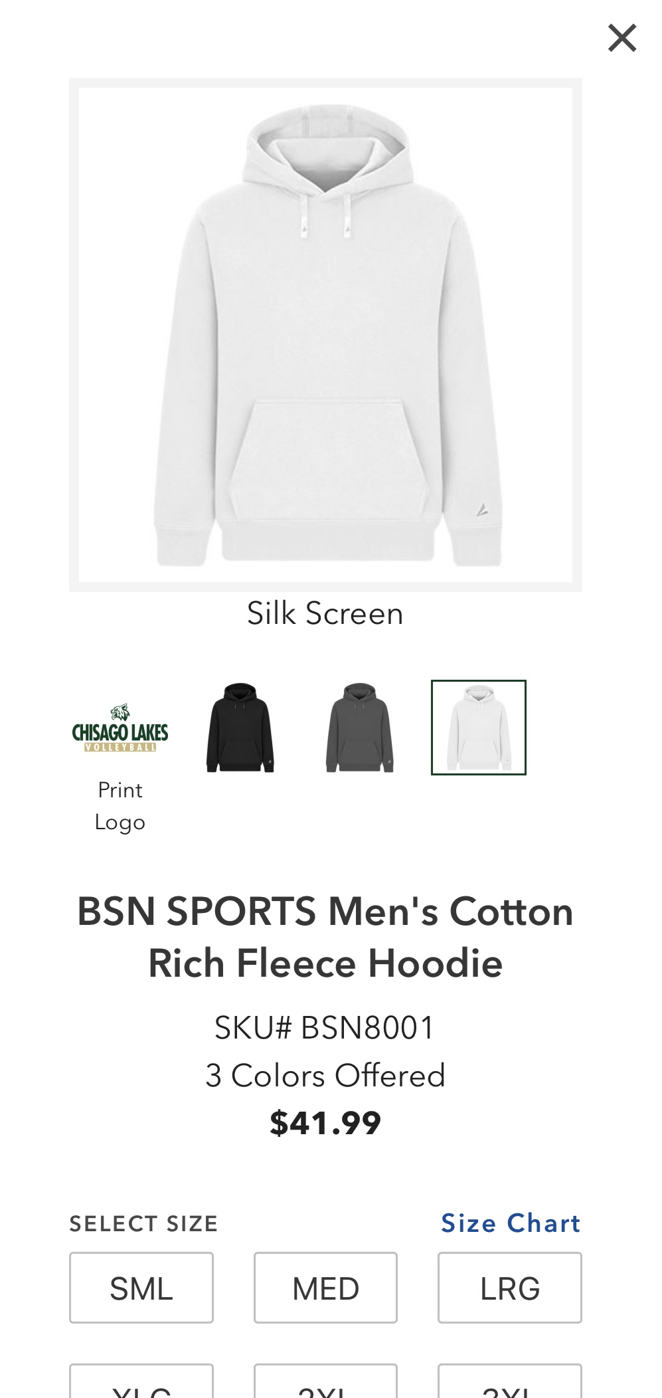Screen dimensions: 662x1398
Task: Pick the XLG size option
Action: pyautogui.click(x=141, y=1381)
